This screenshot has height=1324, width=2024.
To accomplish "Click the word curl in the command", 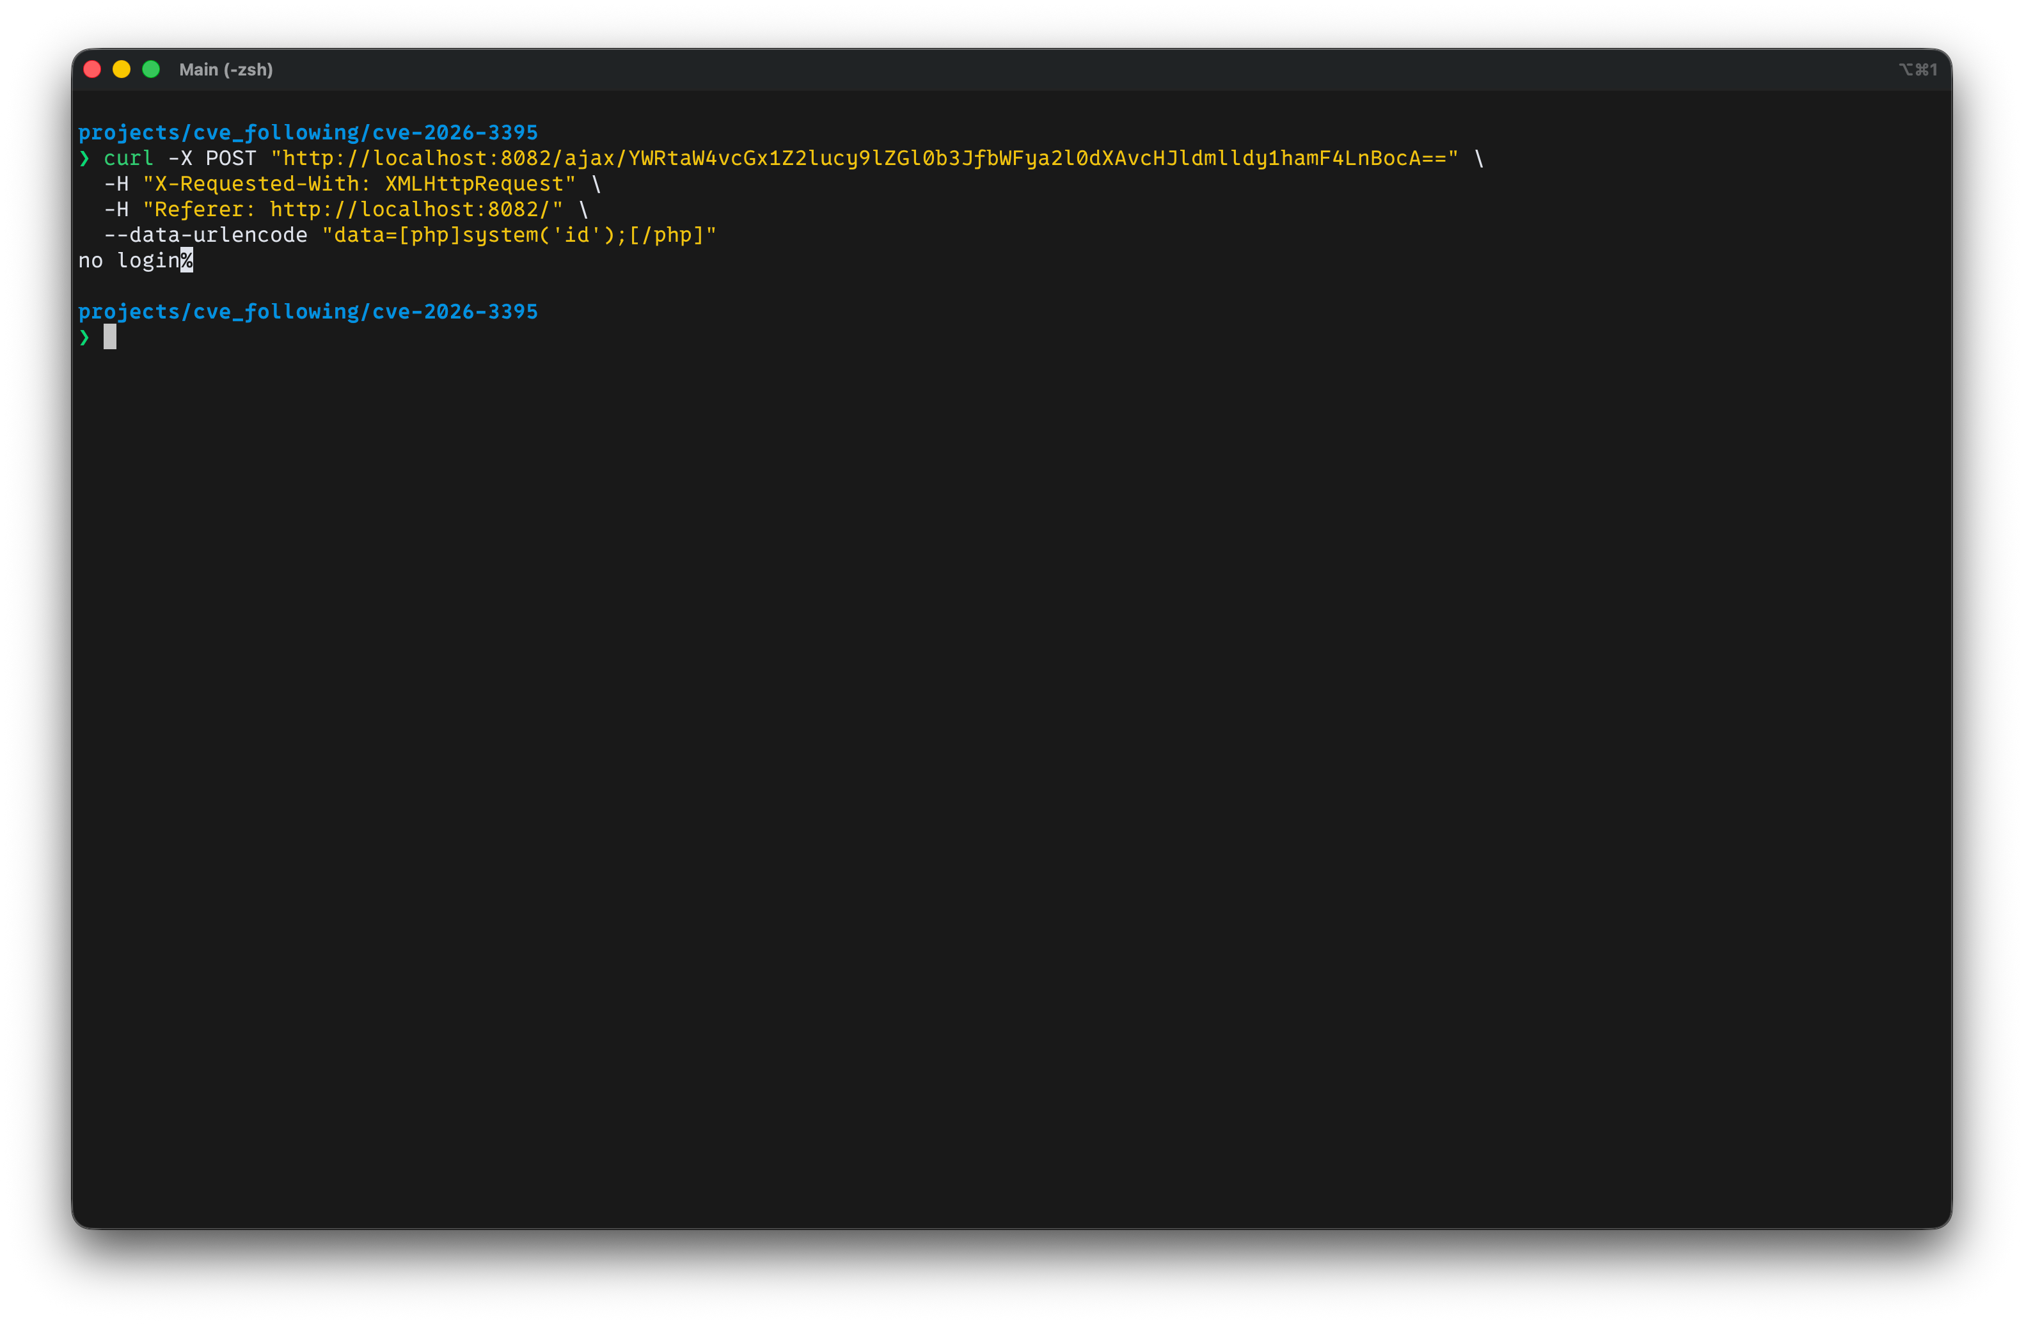I will (x=129, y=159).
